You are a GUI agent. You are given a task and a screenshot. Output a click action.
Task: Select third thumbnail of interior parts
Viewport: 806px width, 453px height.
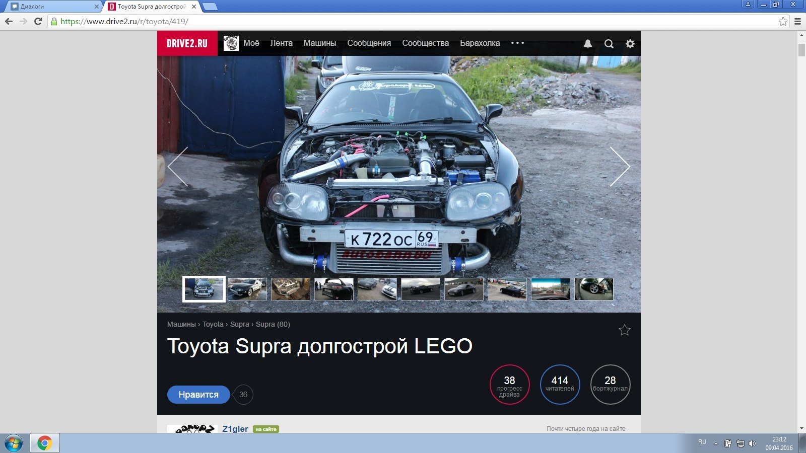click(x=291, y=289)
